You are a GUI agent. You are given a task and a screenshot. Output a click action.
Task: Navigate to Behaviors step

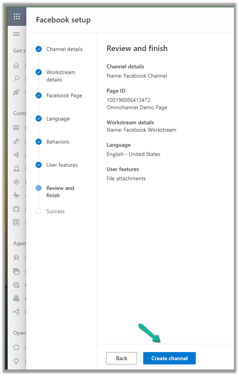pyautogui.click(x=58, y=142)
